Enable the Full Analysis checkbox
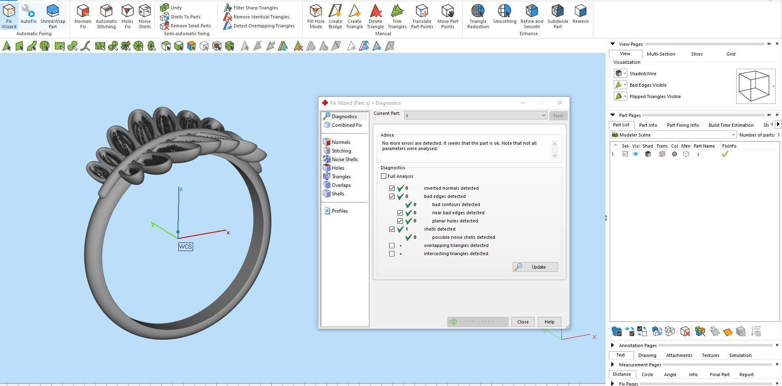The width and height of the screenshot is (782, 386). 383,176
